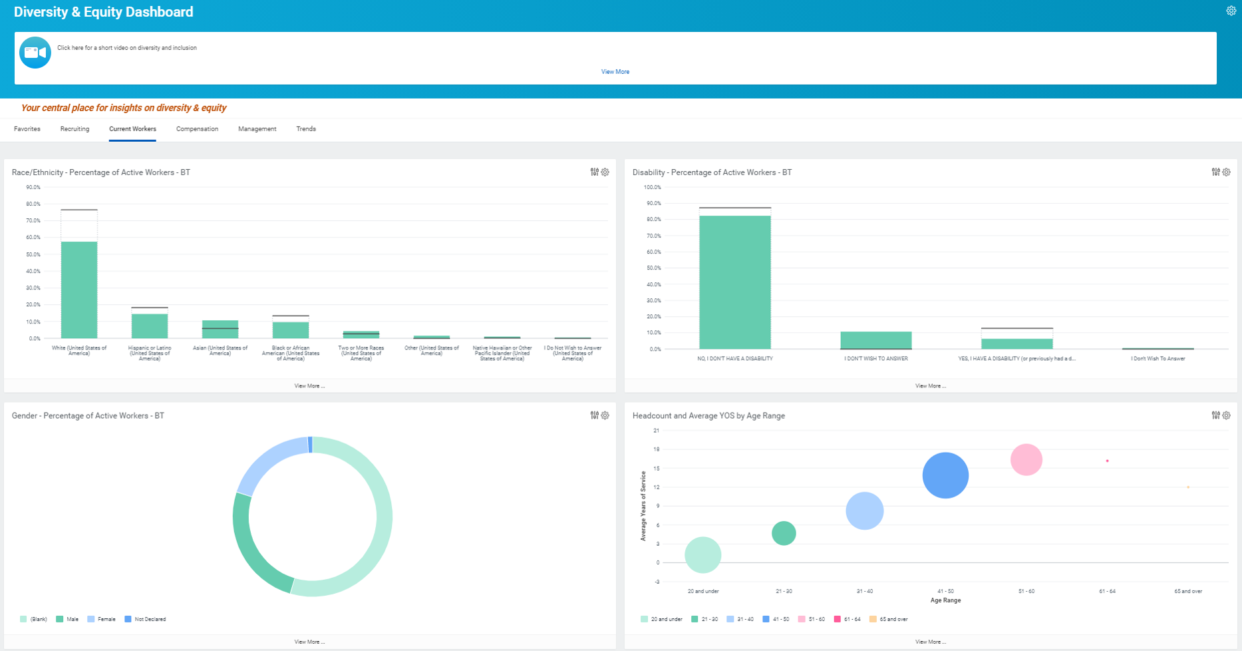
Task: Open settings gear on Gender chart
Action: coord(605,415)
